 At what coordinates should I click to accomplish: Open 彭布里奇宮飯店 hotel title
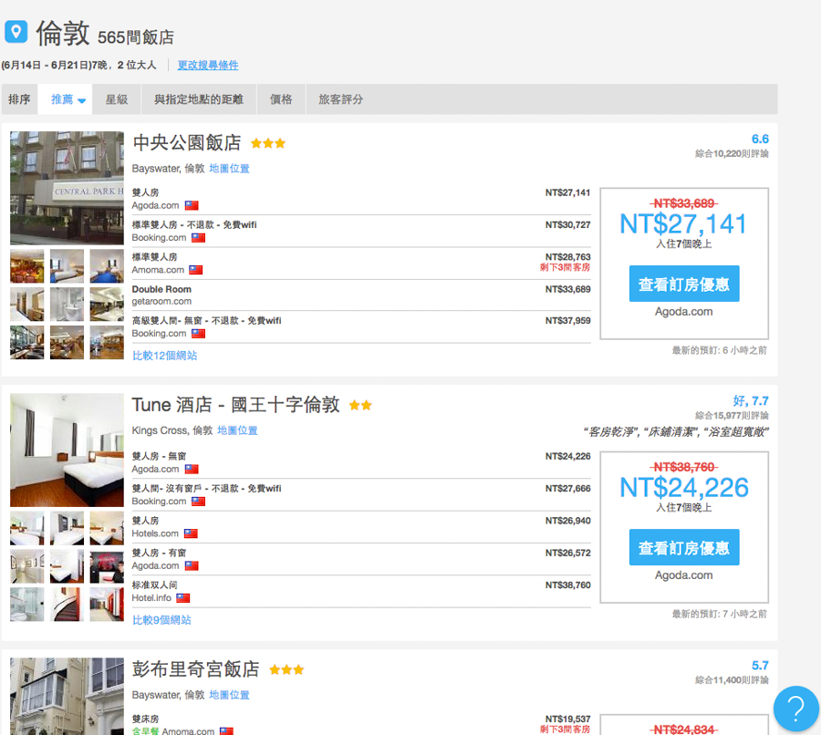coord(196,669)
